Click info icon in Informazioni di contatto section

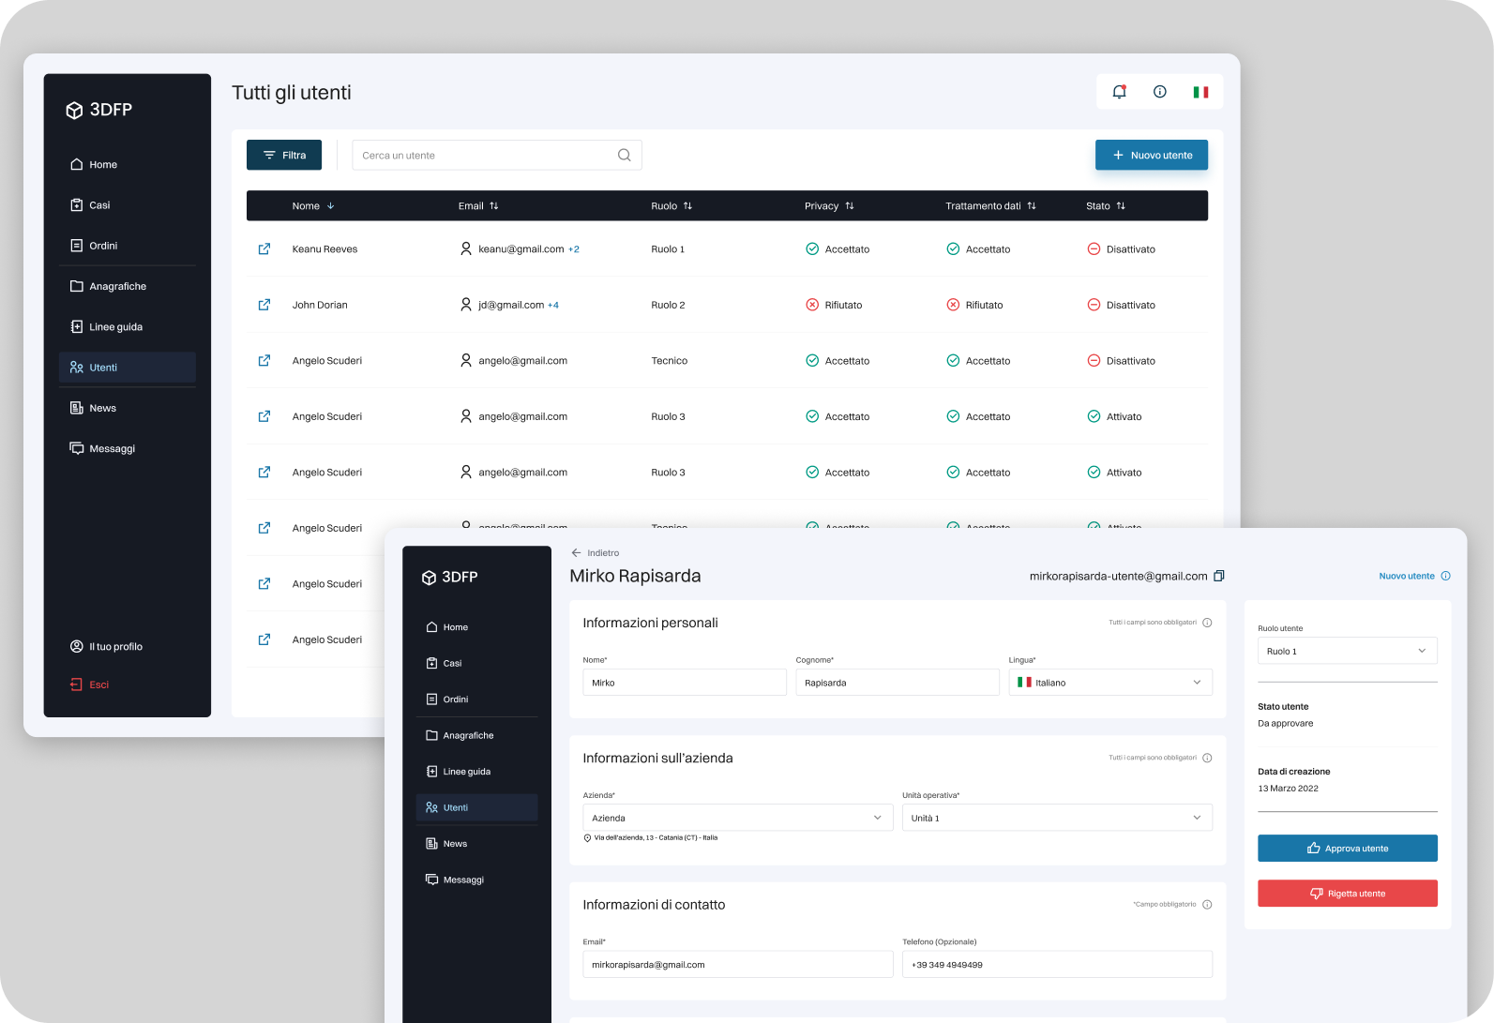(x=1207, y=905)
